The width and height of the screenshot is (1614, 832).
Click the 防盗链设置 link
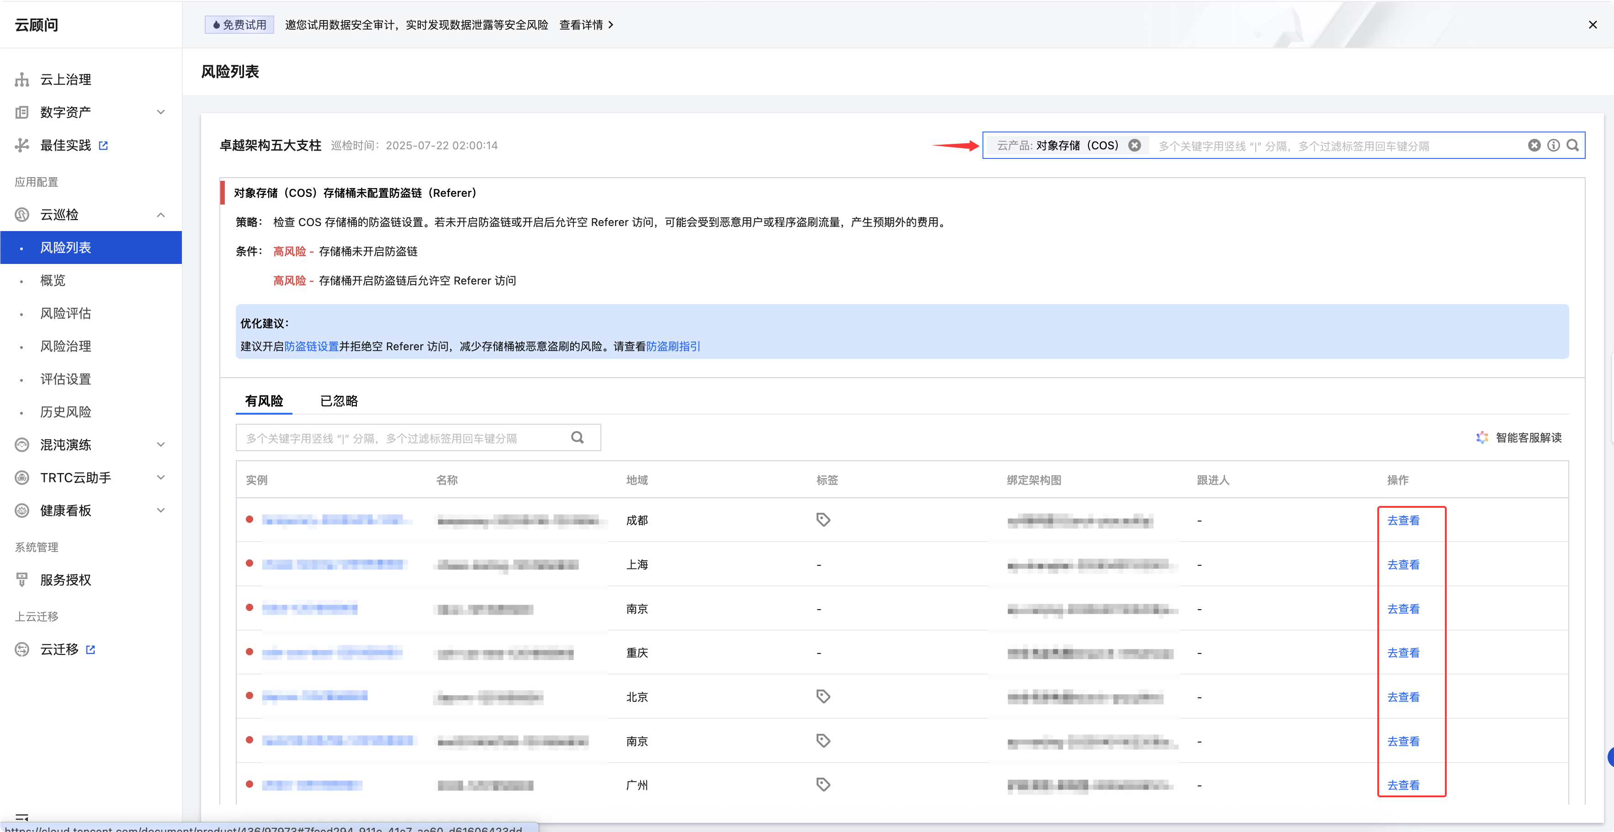tap(311, 346)
